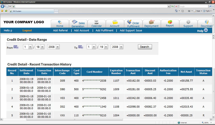Click the Transaction Status column header
The width and height of the screenshot is (215, 125).
click(x=203, y=72)
